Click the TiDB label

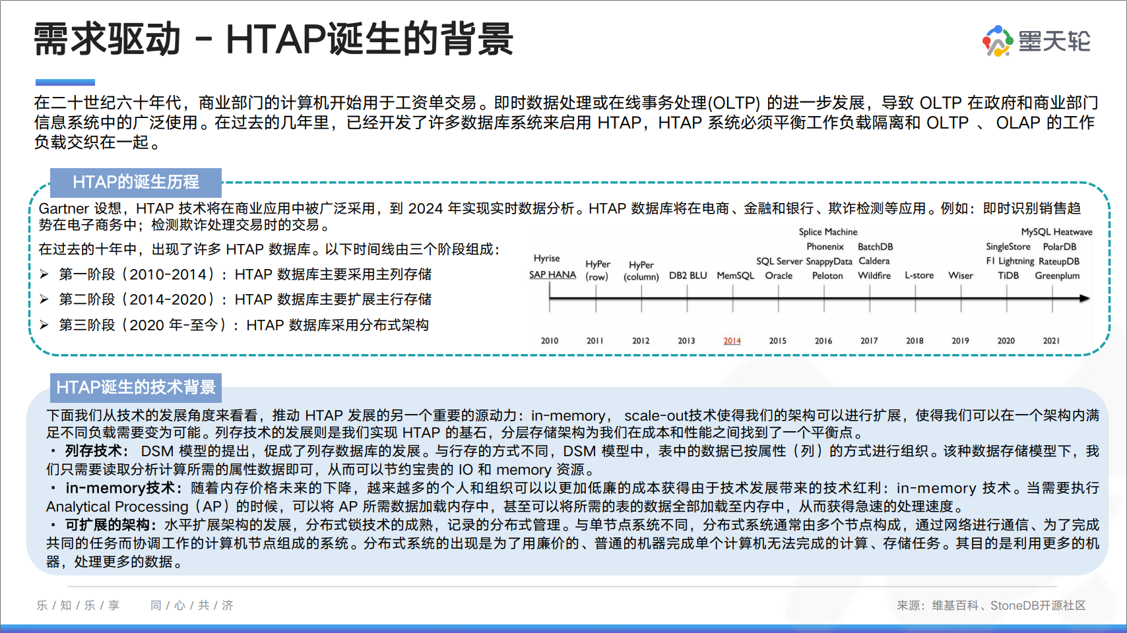[1008, 276]
